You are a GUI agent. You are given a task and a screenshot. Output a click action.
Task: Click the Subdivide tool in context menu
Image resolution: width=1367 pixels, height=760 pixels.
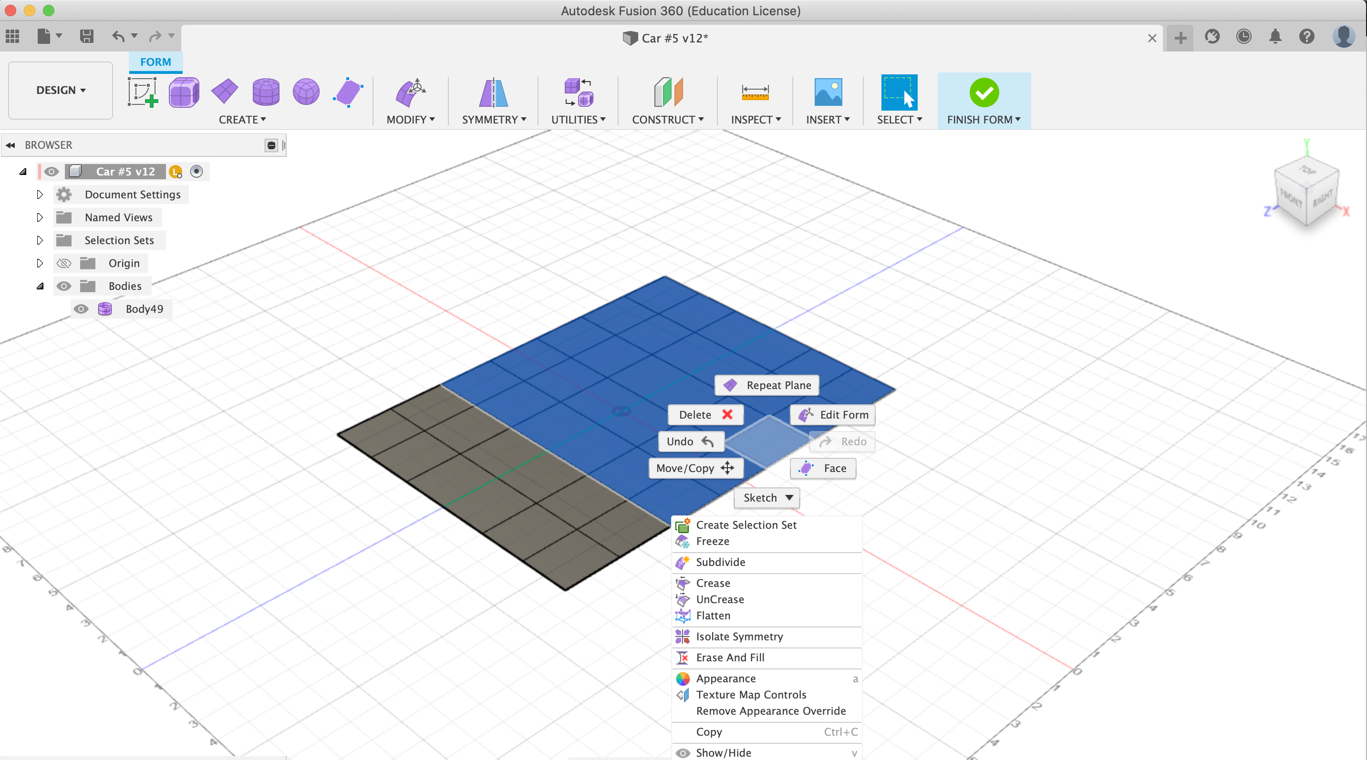coord(719,562)
